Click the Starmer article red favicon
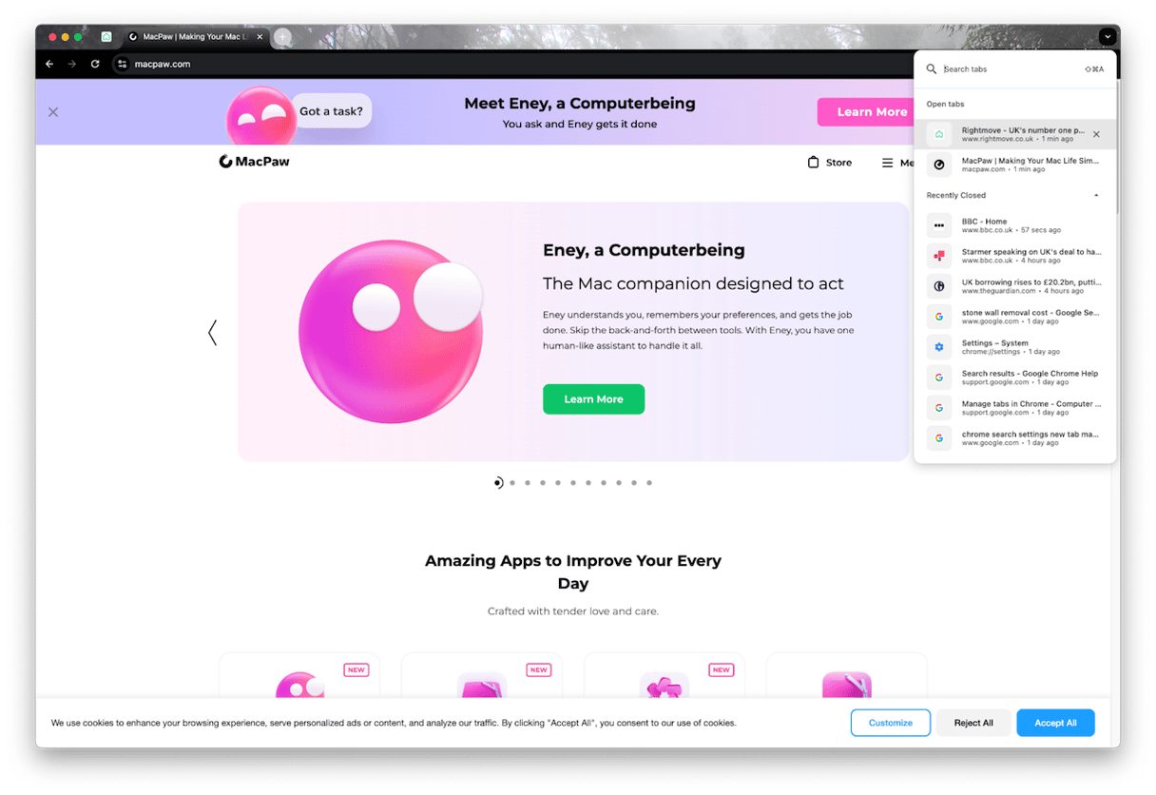 click(939, 256)
